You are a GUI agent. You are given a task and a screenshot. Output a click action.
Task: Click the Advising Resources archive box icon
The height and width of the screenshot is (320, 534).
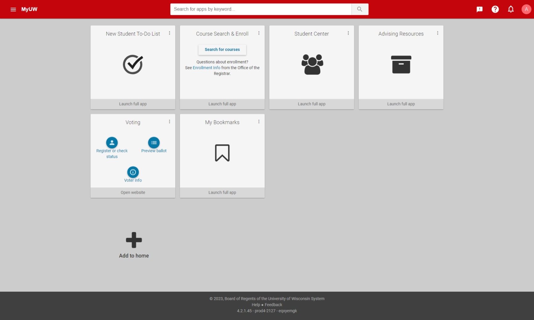[x=401, y=64]
